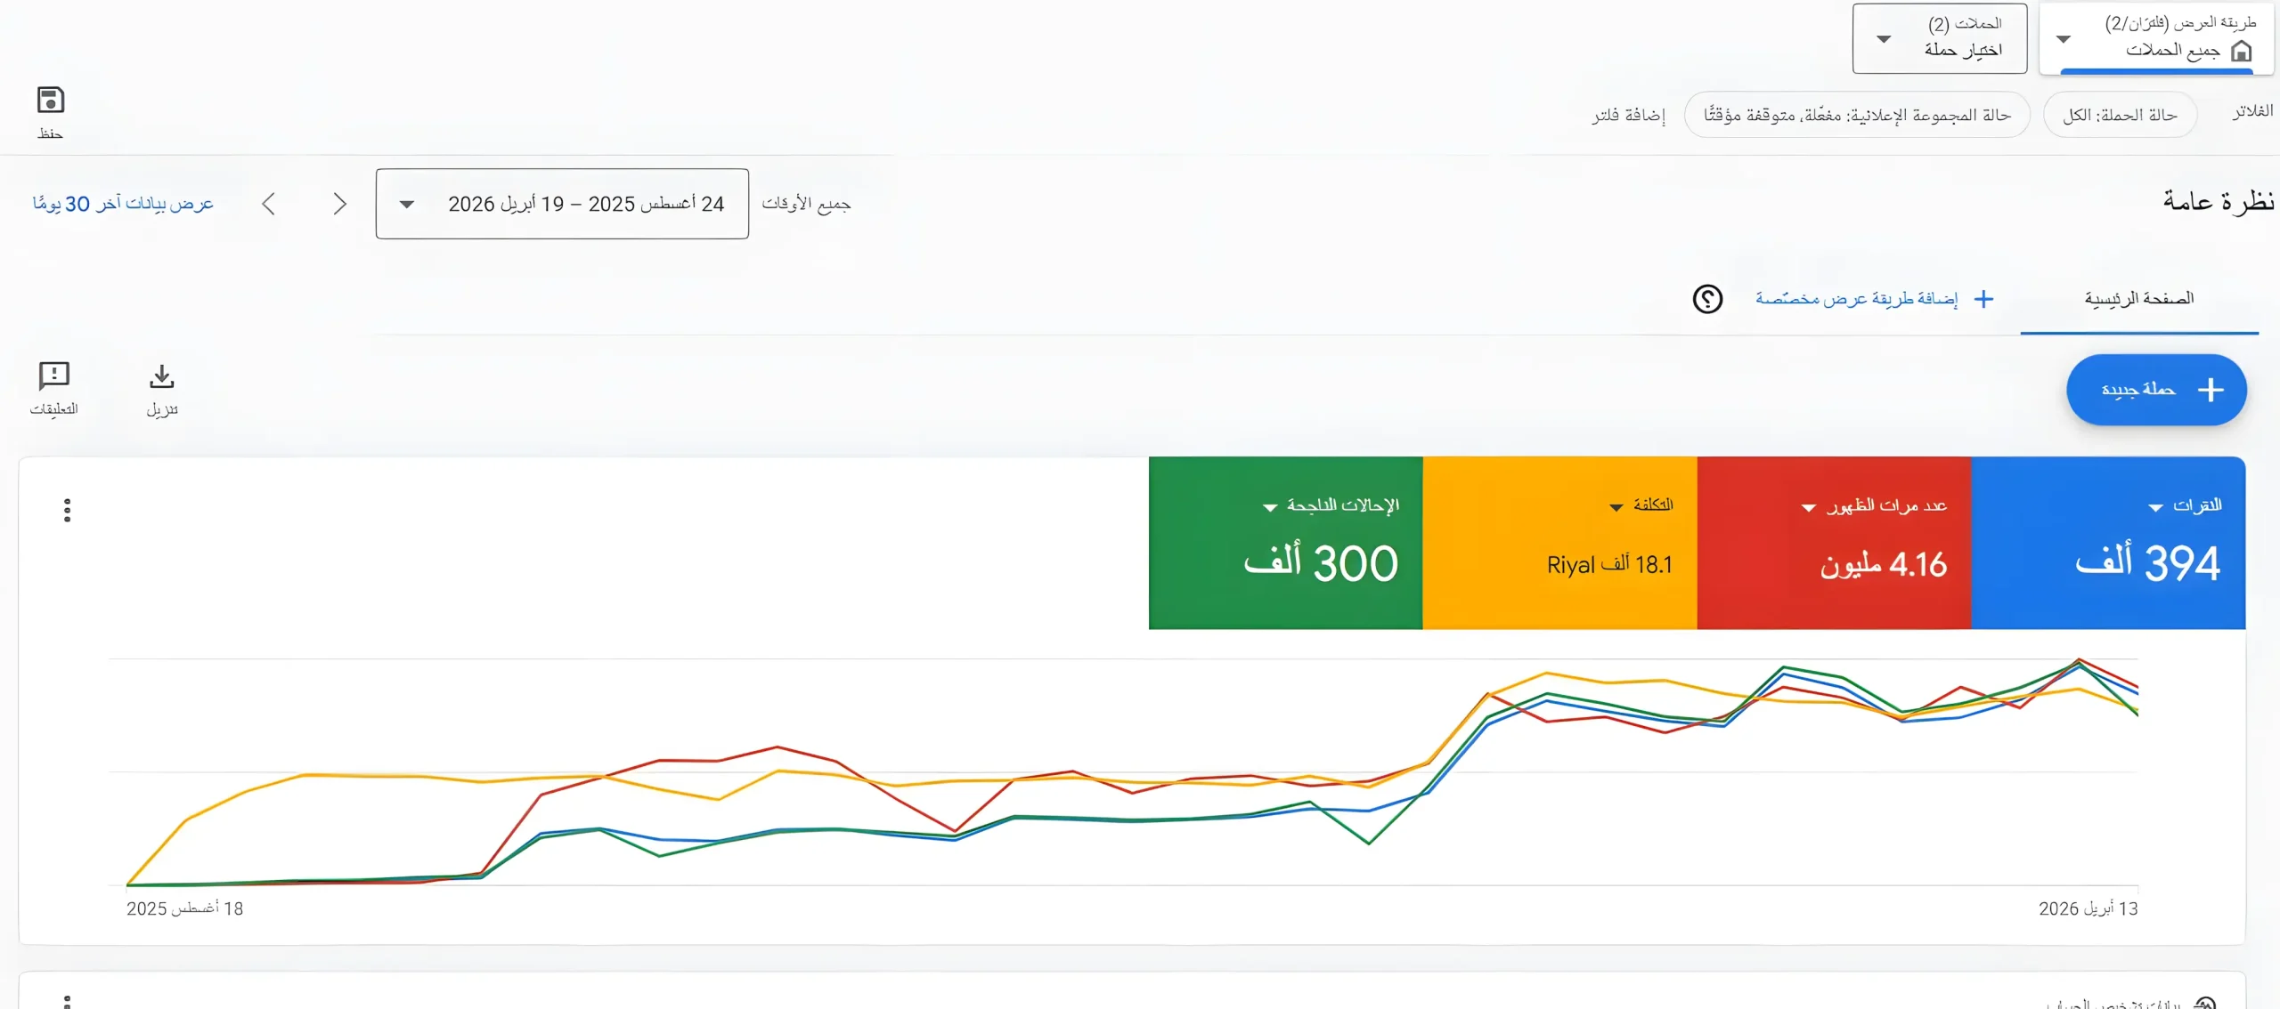Click the all time (جميع الأوقات) label
This screenshot has width=2280, height=1009.
click(x=806, y=204)
